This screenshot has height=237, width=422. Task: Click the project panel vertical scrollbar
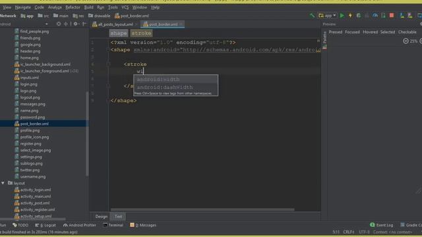[x=87, y=134]
